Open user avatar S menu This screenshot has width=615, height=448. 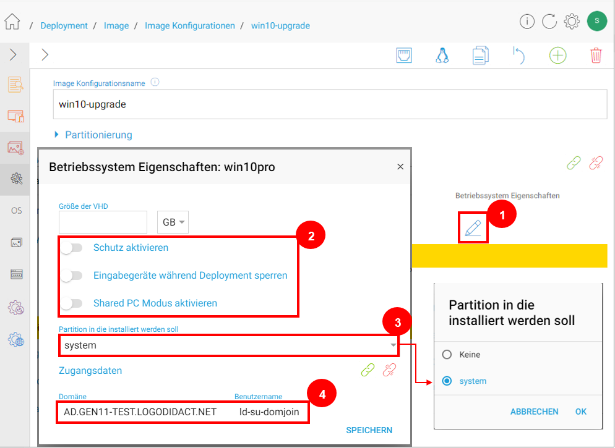pyautogui.click(x=597, y=21)
